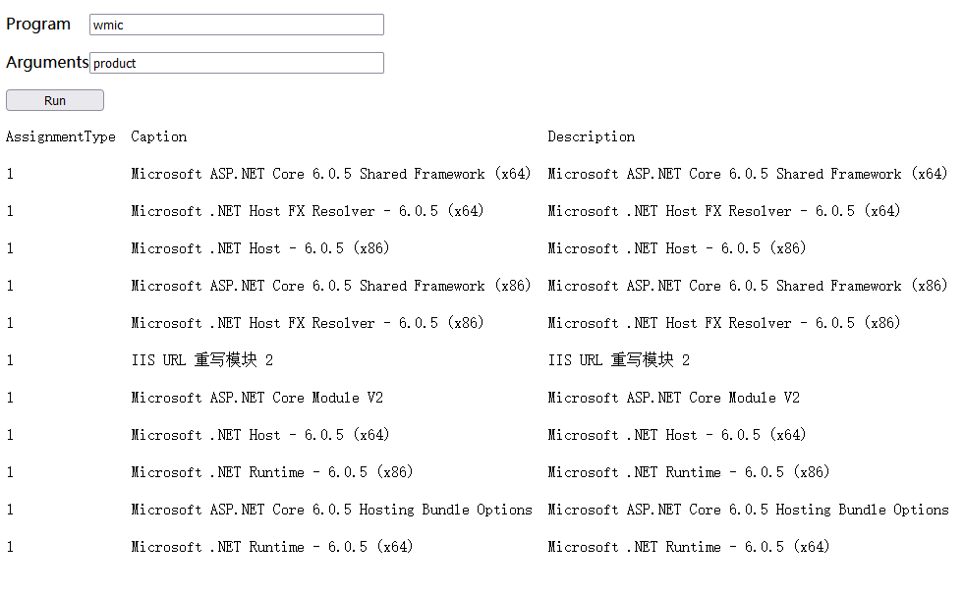This screenshot has width=964, height=594.
Task: Click the Arguments input field containing product
Action: click(236, 63)
